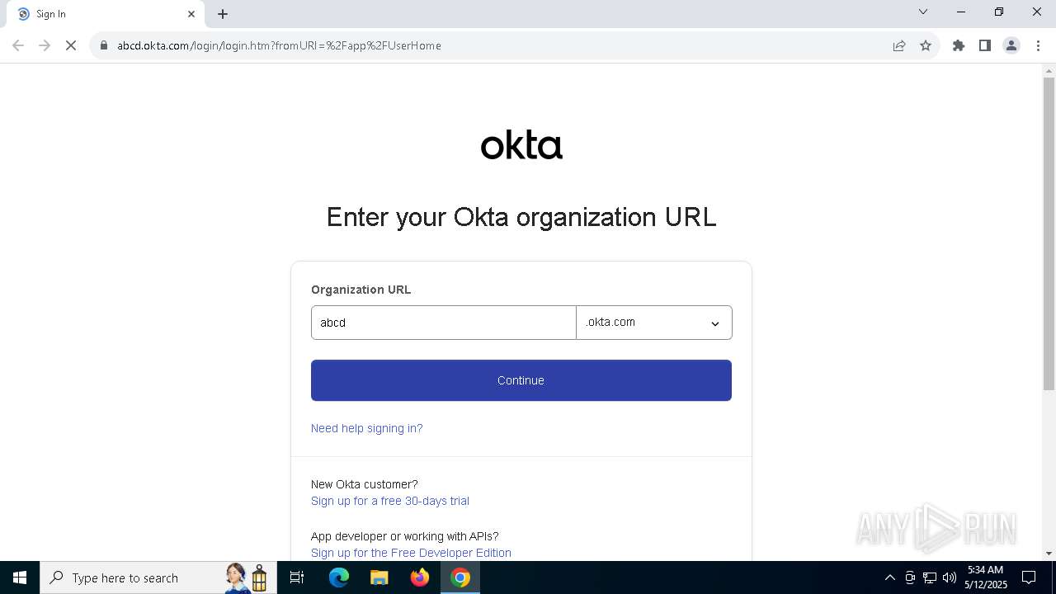The width and height of the screenshot is (1056, 594).
Task: Click the scrollbar down arrow
Action: click(1049, 554)
